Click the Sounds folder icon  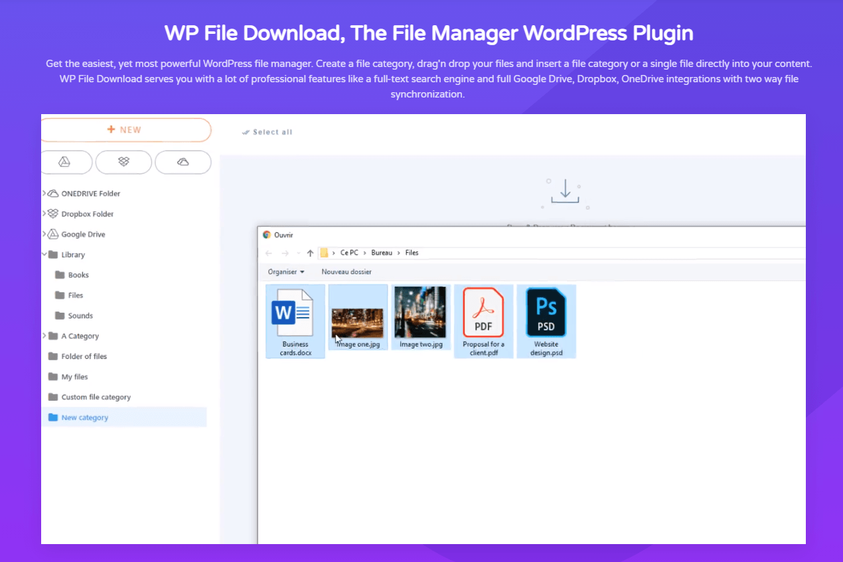[60, 316]
